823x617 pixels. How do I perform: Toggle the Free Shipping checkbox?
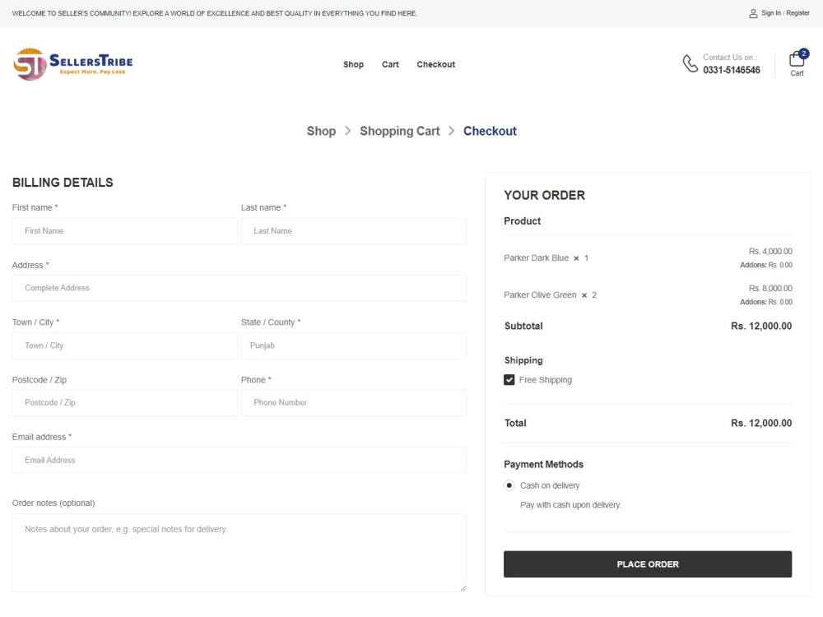point(509,380)
